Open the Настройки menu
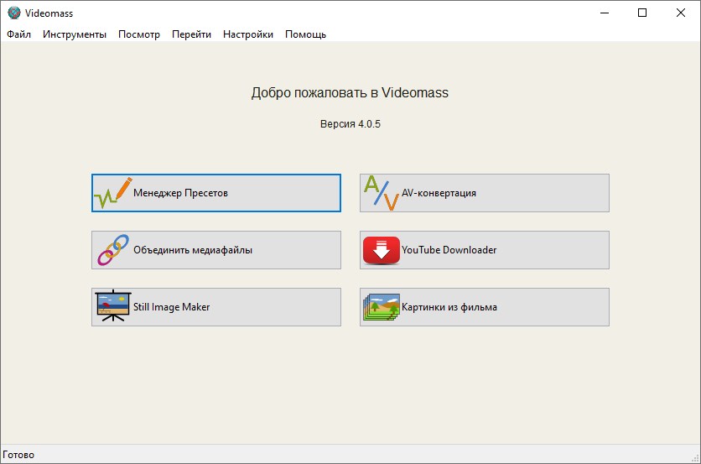This screenshot has height=464, width=701. [x=248, y=34]
